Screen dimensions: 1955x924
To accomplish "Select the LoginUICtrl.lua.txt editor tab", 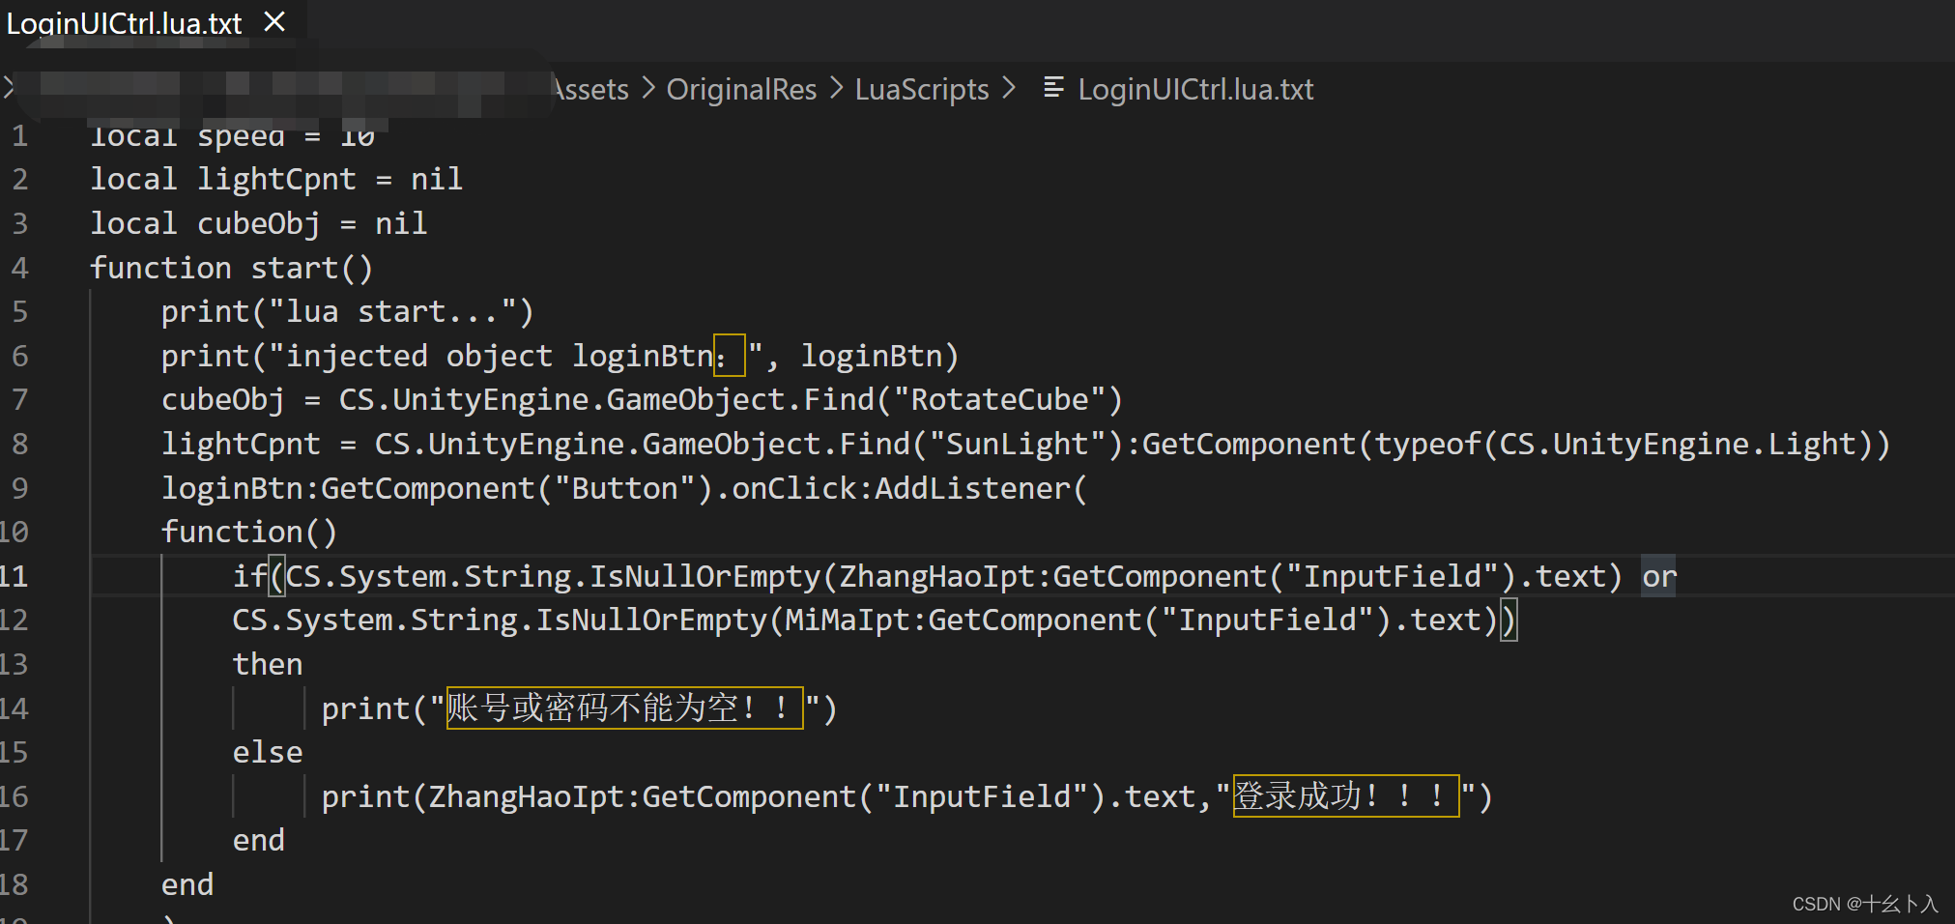I will tap(124, 22).
